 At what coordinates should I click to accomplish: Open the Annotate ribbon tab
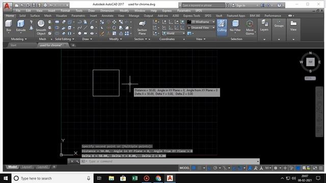(x=107, y=16)
